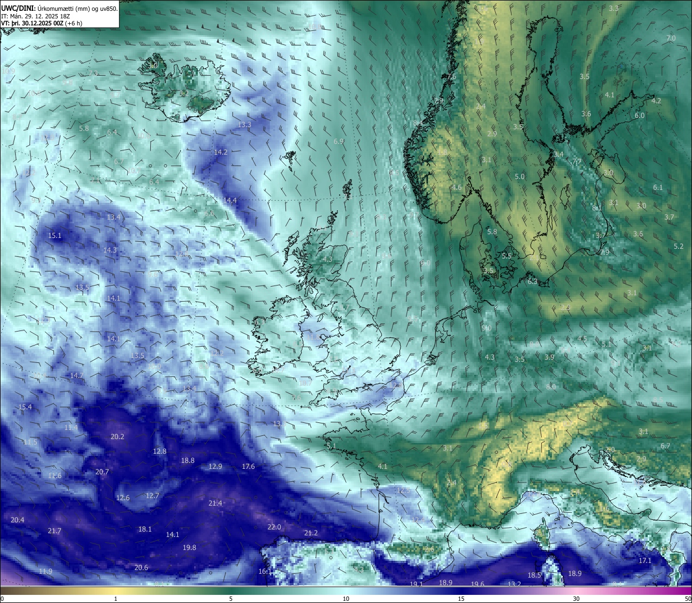692x603 pixels.
Task: Click the 'IT: Mán. 29. 12. 2025 18Z' line
Action: (x=35, y=16)
